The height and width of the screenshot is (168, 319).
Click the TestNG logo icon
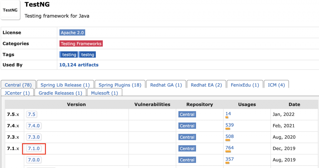(10, 10)
